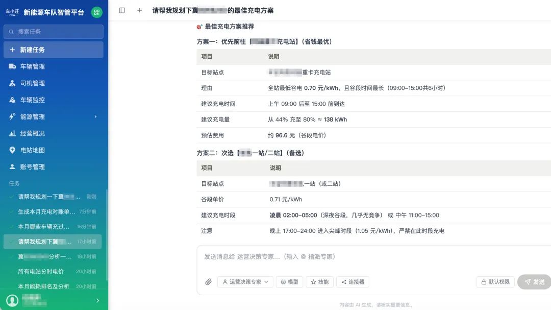Click the paperclip attachment icon

point(208,282)
